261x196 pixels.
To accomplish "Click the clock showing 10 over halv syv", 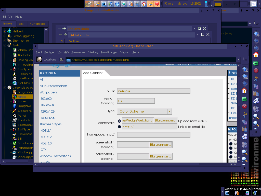I will pyautogui.click(x=175, y=4).
